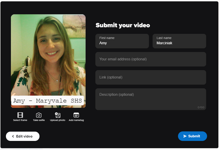Focus the First name field containing Amy
This screenshot has width=220, height=150.
pos(122,41)
